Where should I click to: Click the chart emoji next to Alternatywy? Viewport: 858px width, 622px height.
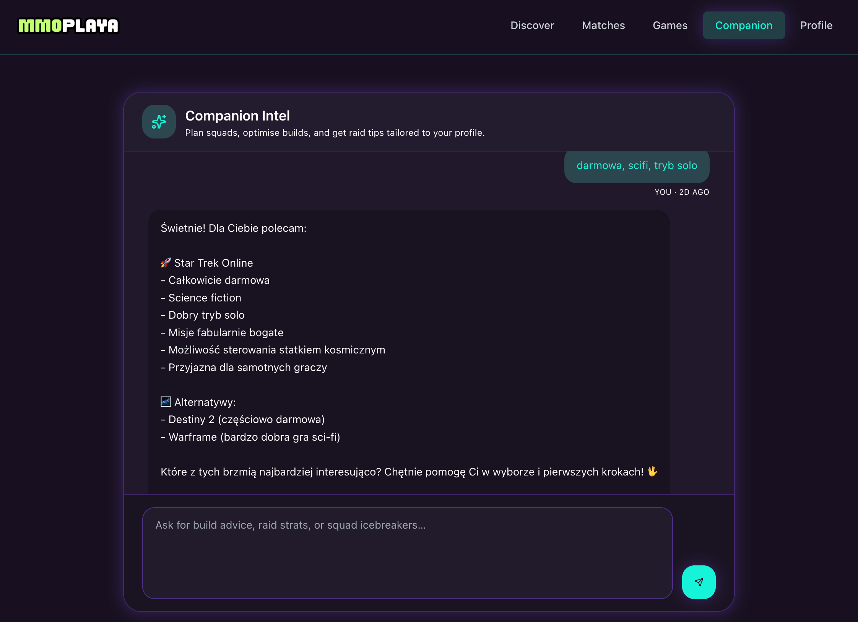tap(166, 402)
